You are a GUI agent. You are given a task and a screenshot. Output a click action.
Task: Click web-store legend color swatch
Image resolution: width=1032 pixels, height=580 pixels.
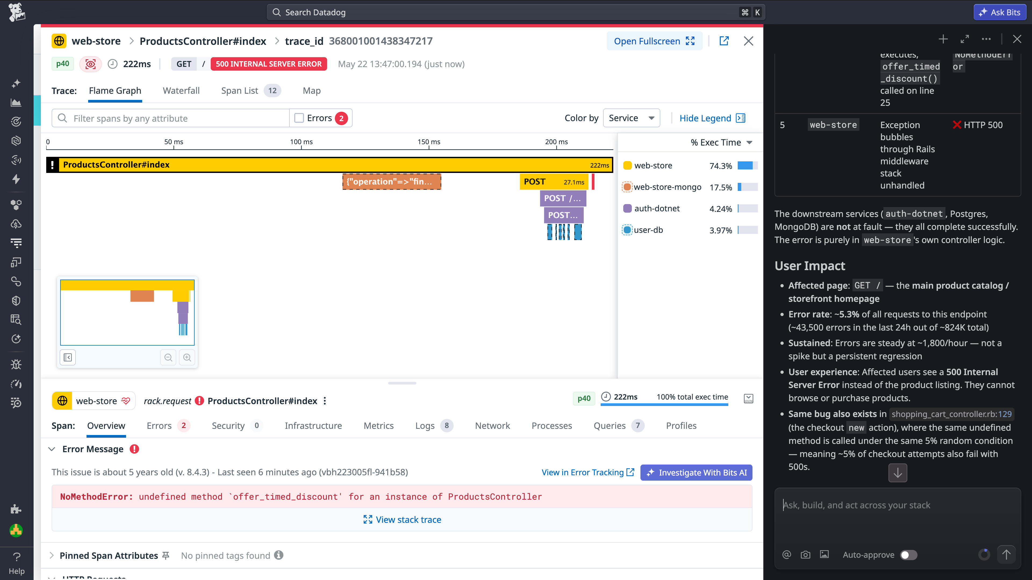point(627,165)
